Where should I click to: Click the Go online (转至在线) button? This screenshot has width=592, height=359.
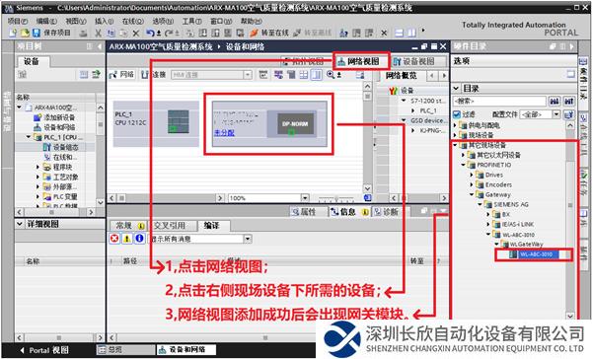pos(269,33)
